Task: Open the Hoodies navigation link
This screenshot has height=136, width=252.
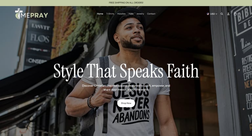Action: pos(121,14)
